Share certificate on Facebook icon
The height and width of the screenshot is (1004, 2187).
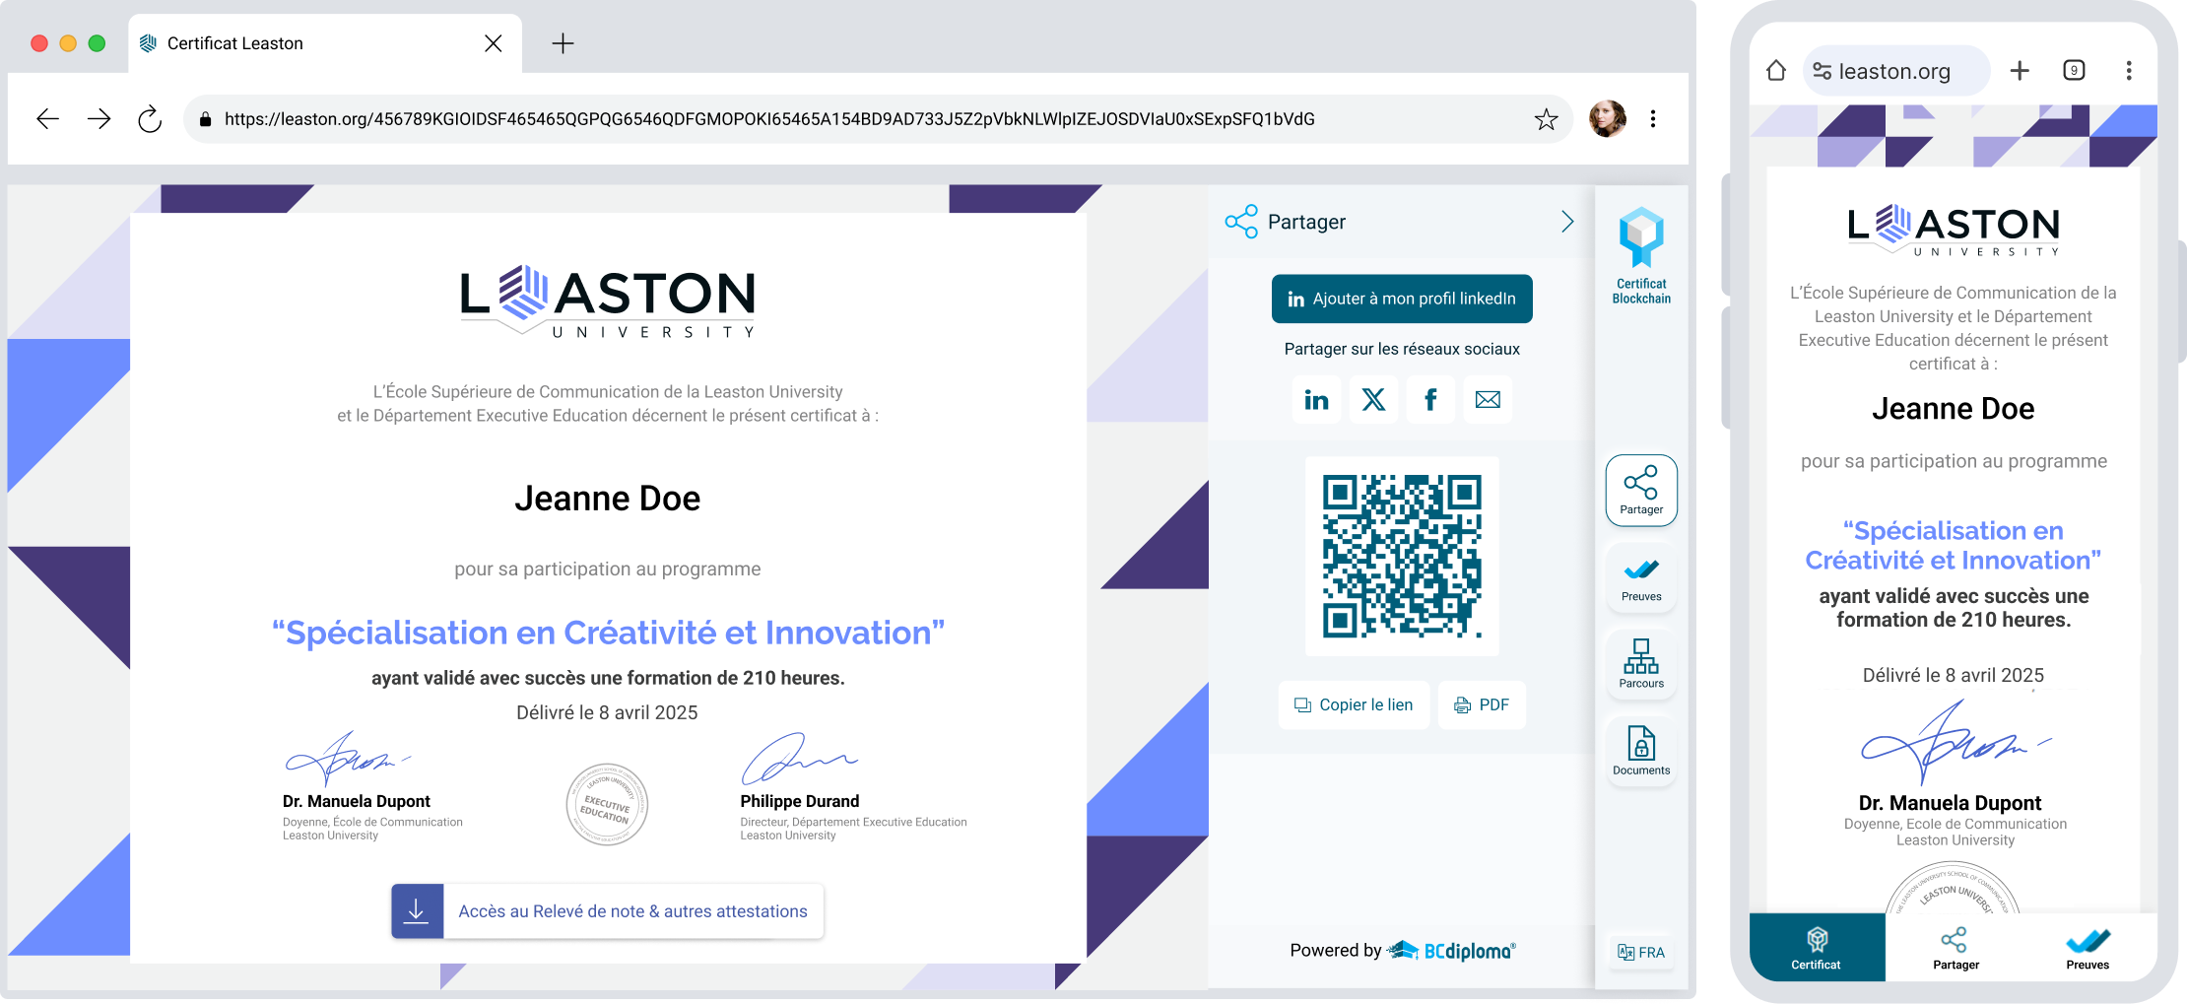[x=1430, y=399]
